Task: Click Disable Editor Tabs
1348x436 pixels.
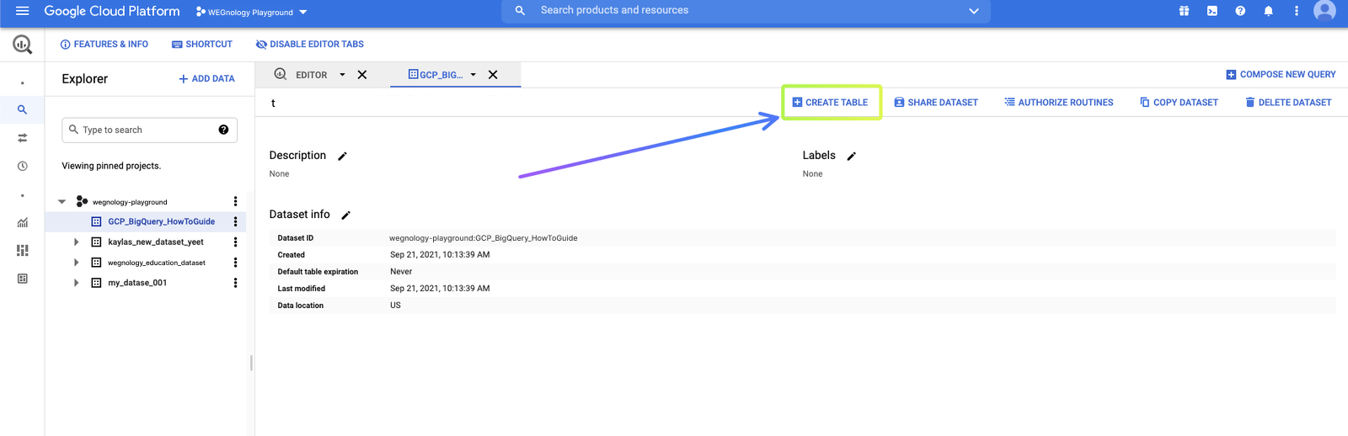Action: click(310, 45)
